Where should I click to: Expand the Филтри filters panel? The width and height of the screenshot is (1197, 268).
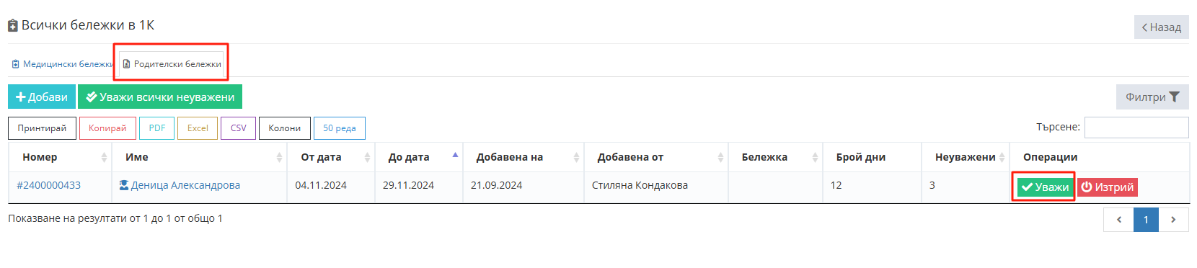tap(1152, 97)
